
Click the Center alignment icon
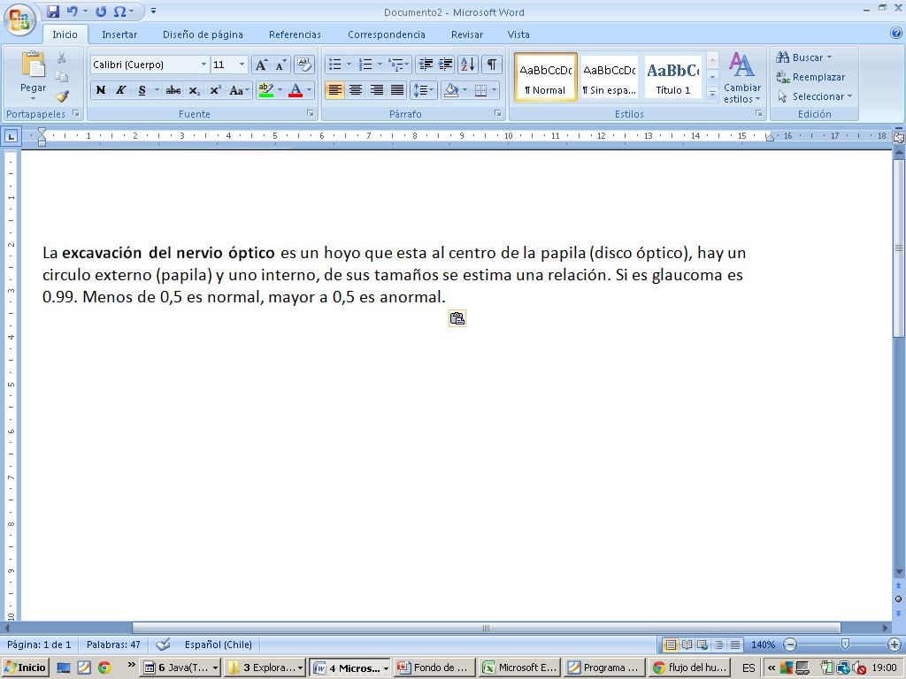[x=356, y=90]
